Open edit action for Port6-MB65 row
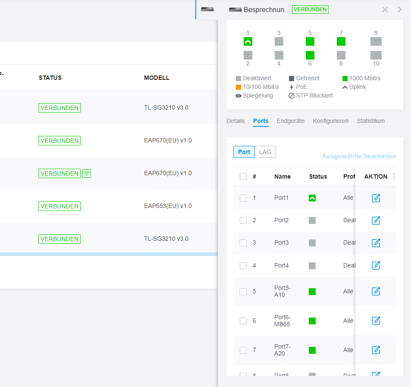Viewport: 411px width, 387px height. [x=376, y=321]
